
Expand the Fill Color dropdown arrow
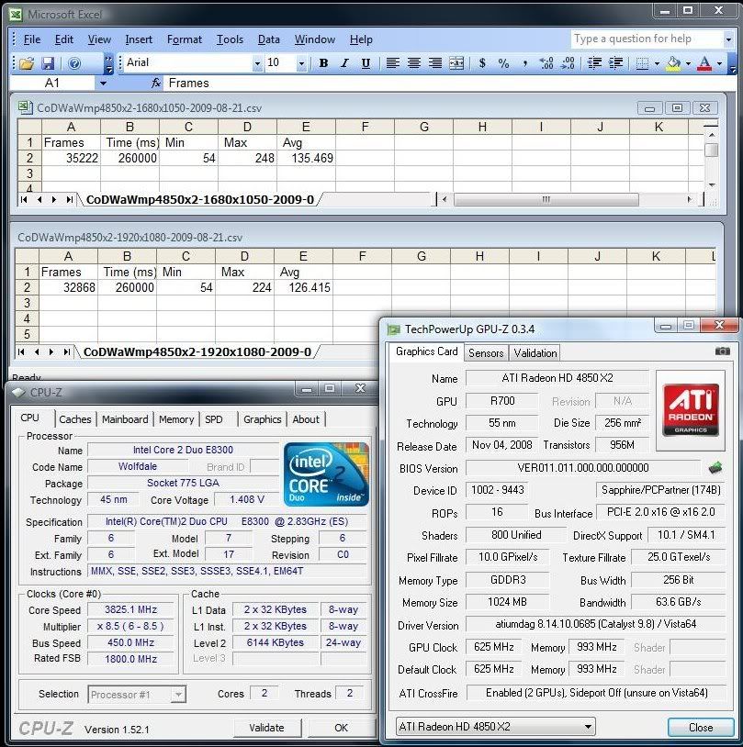pos(688,63)
